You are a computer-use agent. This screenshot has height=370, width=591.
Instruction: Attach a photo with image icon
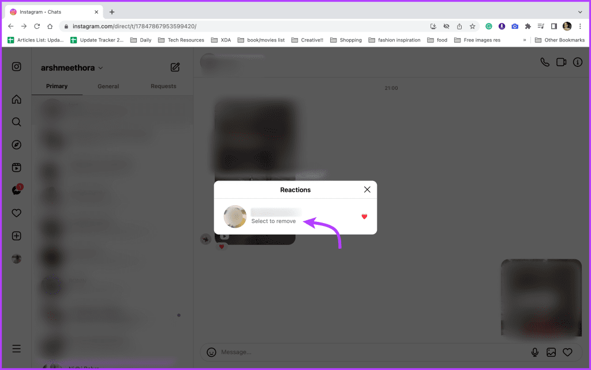point(551,352)
